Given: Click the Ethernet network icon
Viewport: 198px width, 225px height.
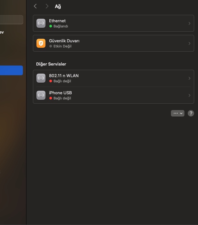Looking at the screenshot, I should coord(41,23).
